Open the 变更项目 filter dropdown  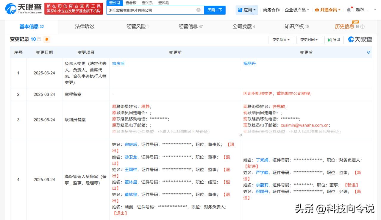281,40
